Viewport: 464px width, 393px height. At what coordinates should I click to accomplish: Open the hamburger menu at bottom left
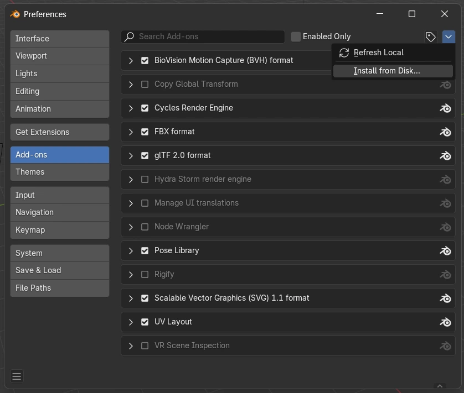click(17, 376)
